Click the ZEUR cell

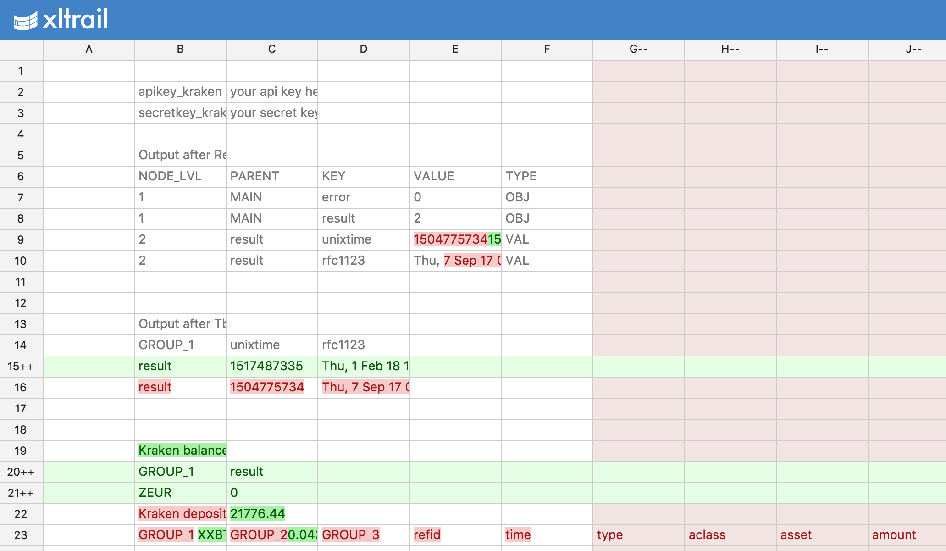click(x=180, y=493)
